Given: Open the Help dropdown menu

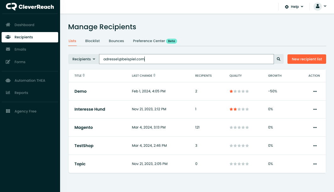Looking at the screenshot, I should tap(294, 7).
